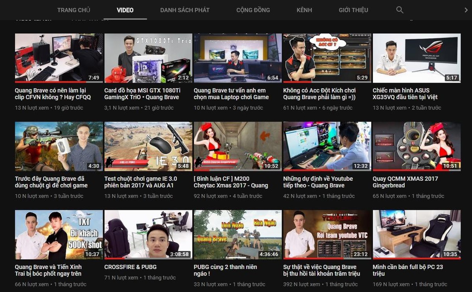
Task: Play the ASUS ROG monitor video thumbnail
Action: pyautogui.click(x=417, y=58)
